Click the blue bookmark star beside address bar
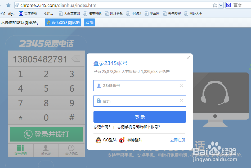Image resolution: width=251 pixels, height=168 pixels. click(x=8, y=6)
